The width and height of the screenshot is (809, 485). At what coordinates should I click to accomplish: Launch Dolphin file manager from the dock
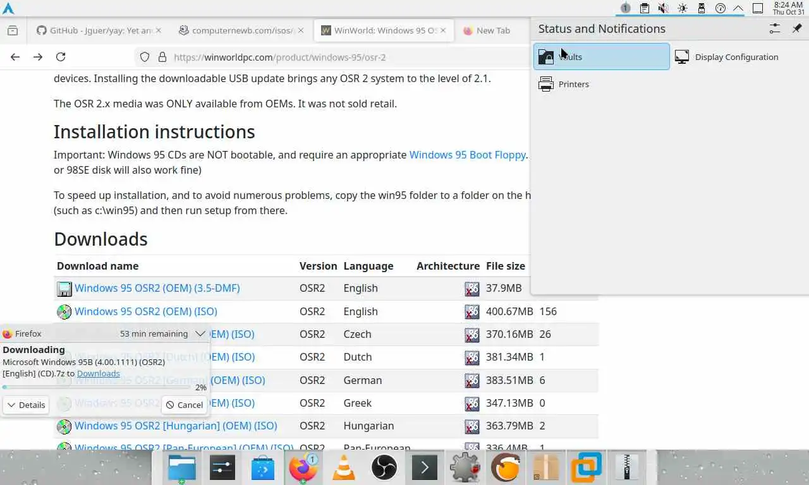[x=182, y=468]
